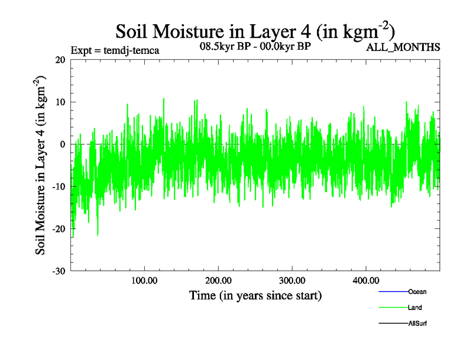Image resolution: width=473 pixels, height=355 pixels.
Task: Click the 20 y-axis tick label
Action: point(59,60)
